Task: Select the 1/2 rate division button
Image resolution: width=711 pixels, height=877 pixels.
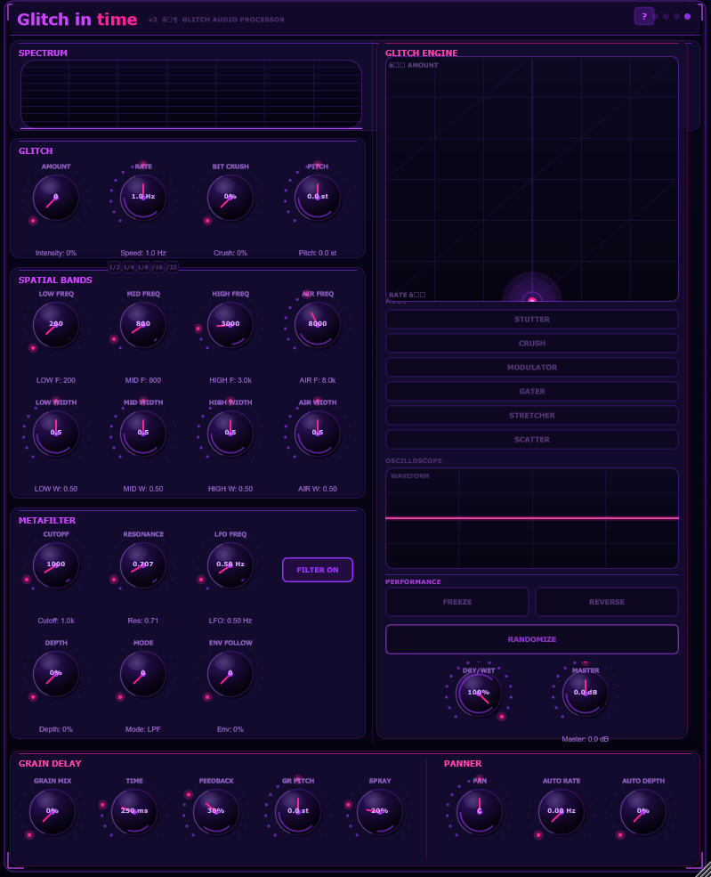Action: pyautogui.click(x=114, y=267)
